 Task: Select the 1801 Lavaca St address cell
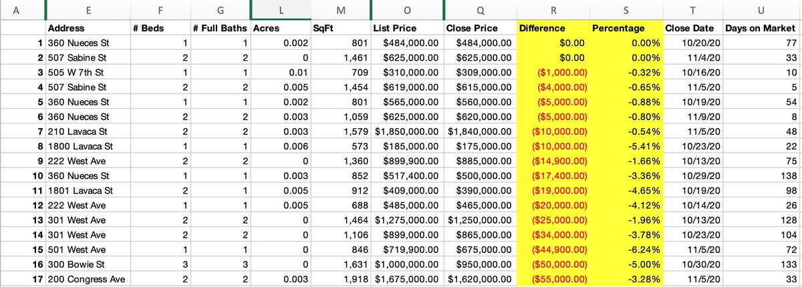(88, 190)
